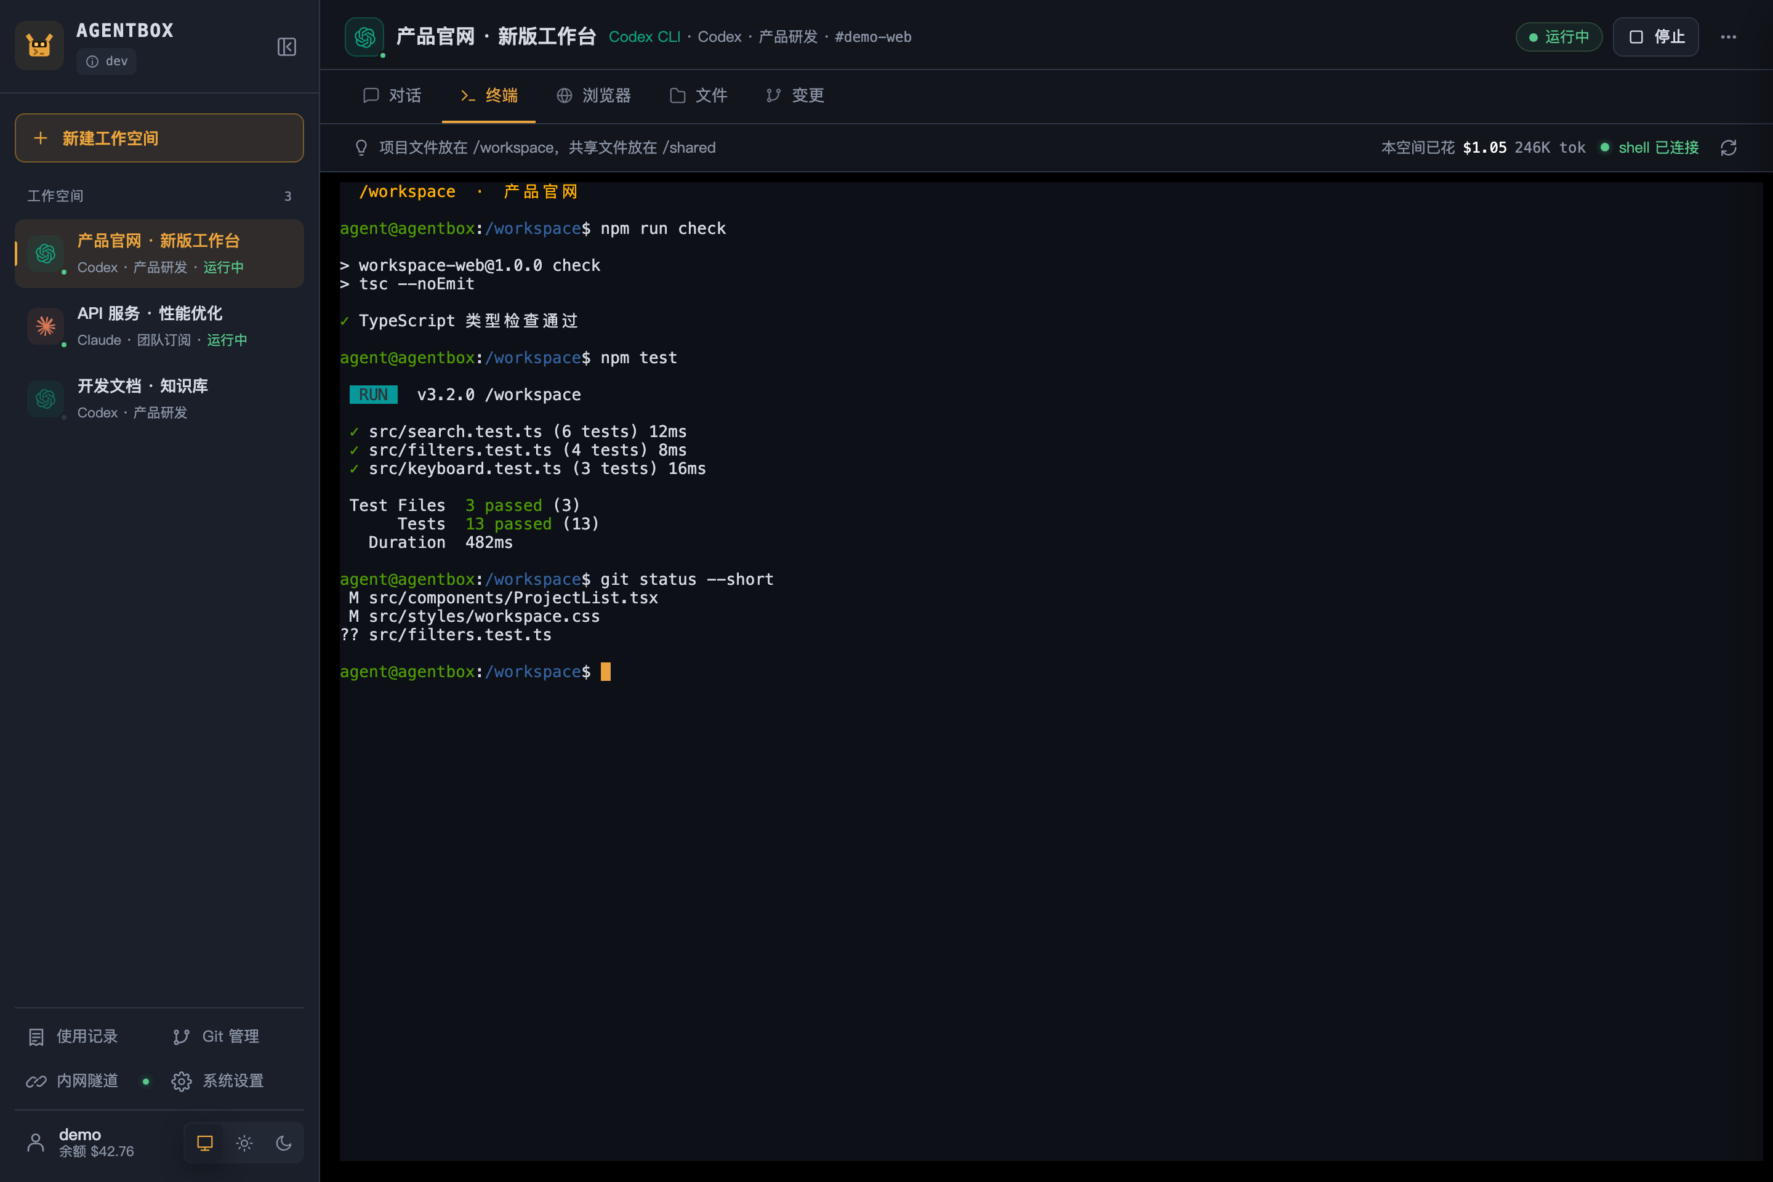Switch to the 终端 tab
1773x1182 pixels.
tap(488, 96)
